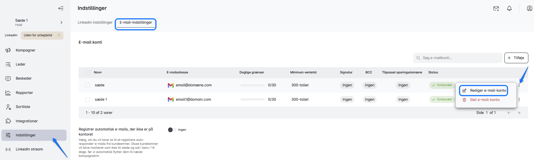Viewport: 534px width, 160px height.
Task: Click the Tilføje button
Action: [516, 58]
